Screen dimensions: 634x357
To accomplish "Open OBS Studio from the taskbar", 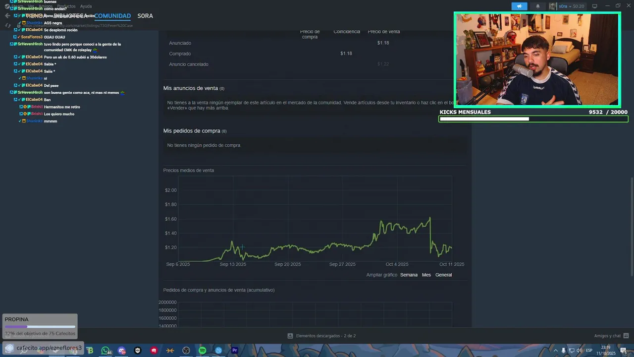I will [x=186, y=351].
